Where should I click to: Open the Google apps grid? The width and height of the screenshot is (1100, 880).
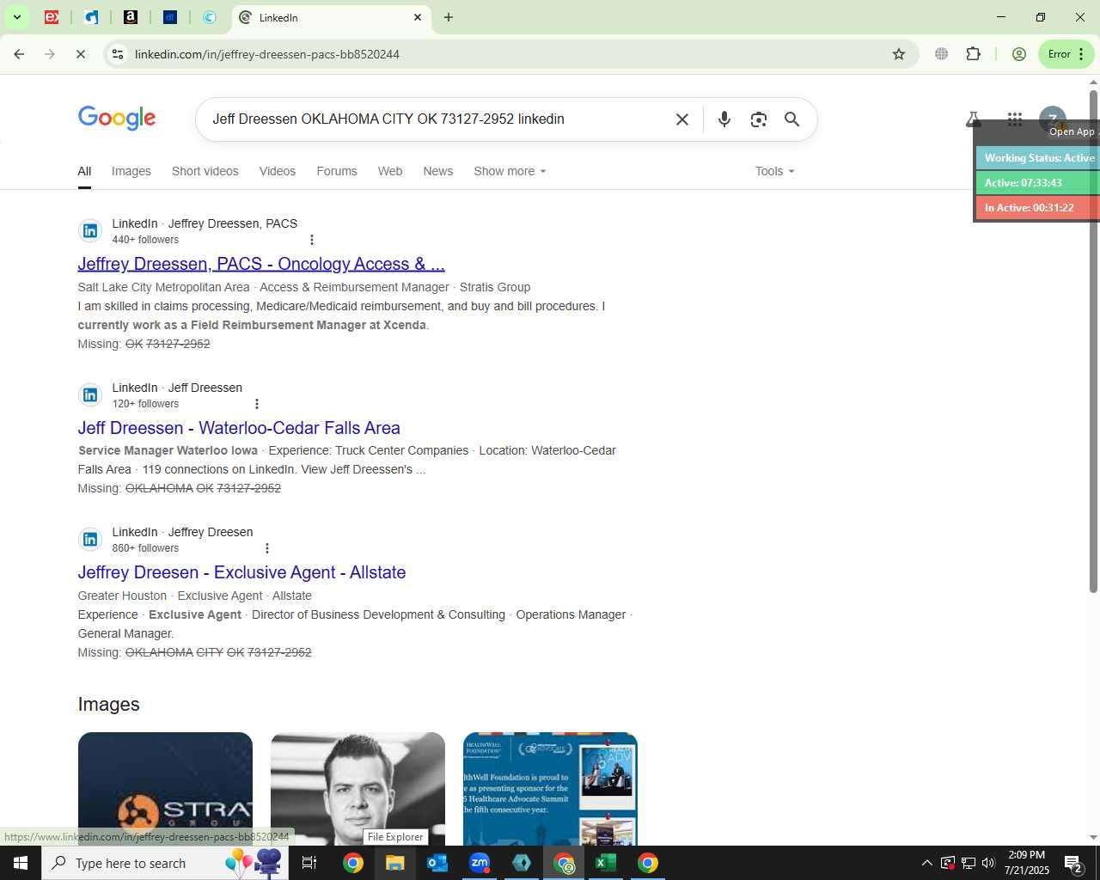[1015, 119]
